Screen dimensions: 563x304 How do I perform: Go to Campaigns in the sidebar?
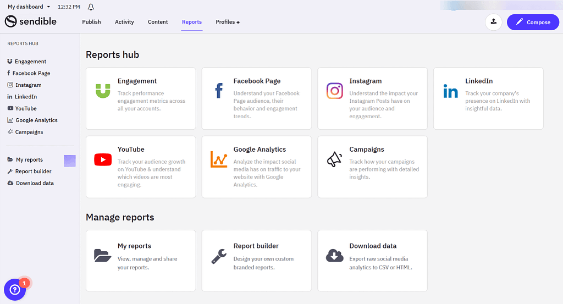(29, 132)
